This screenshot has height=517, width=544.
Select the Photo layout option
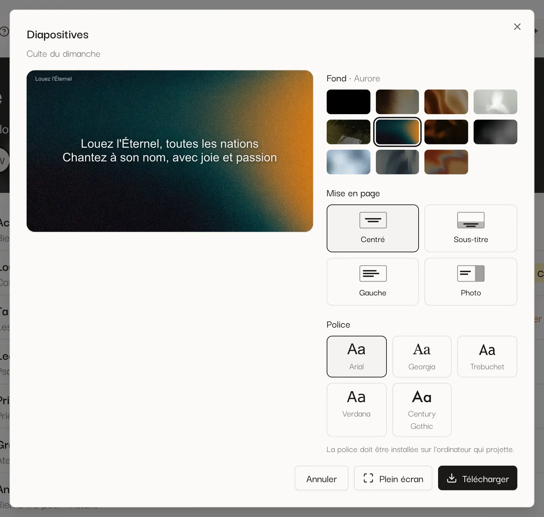(471, 282)
